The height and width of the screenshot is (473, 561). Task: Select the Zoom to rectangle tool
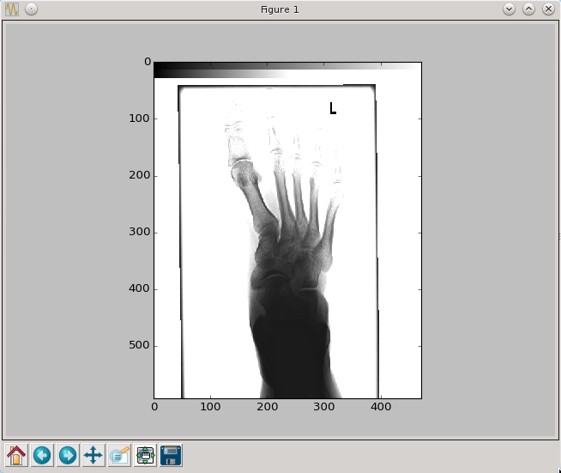(x=119, y=455)
